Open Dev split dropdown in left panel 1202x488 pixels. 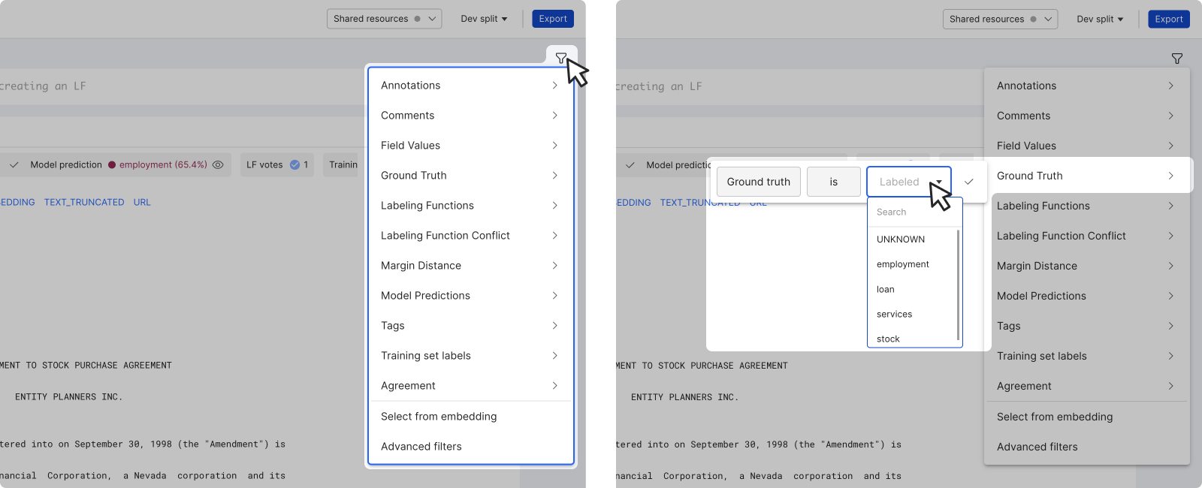(x=484, y=19)
